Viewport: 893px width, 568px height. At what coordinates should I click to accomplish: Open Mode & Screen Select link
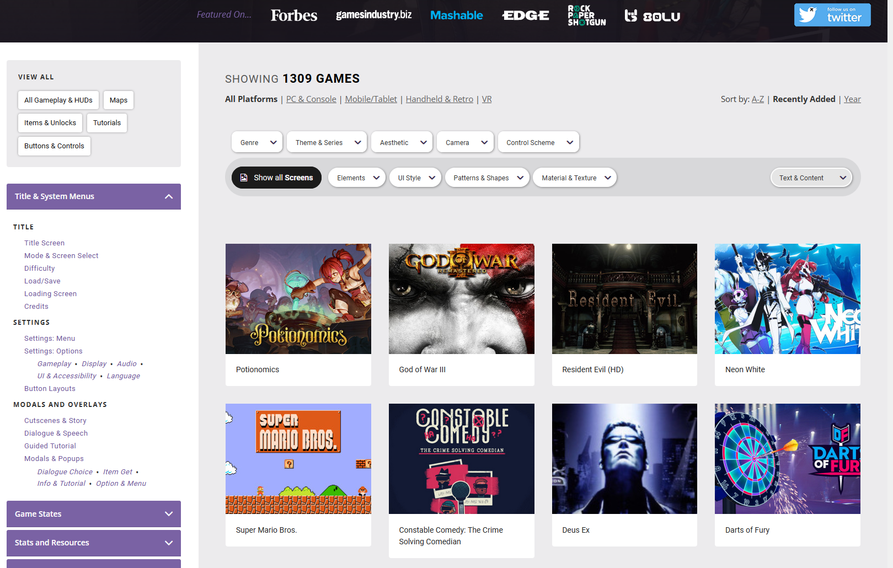point(61,256)
